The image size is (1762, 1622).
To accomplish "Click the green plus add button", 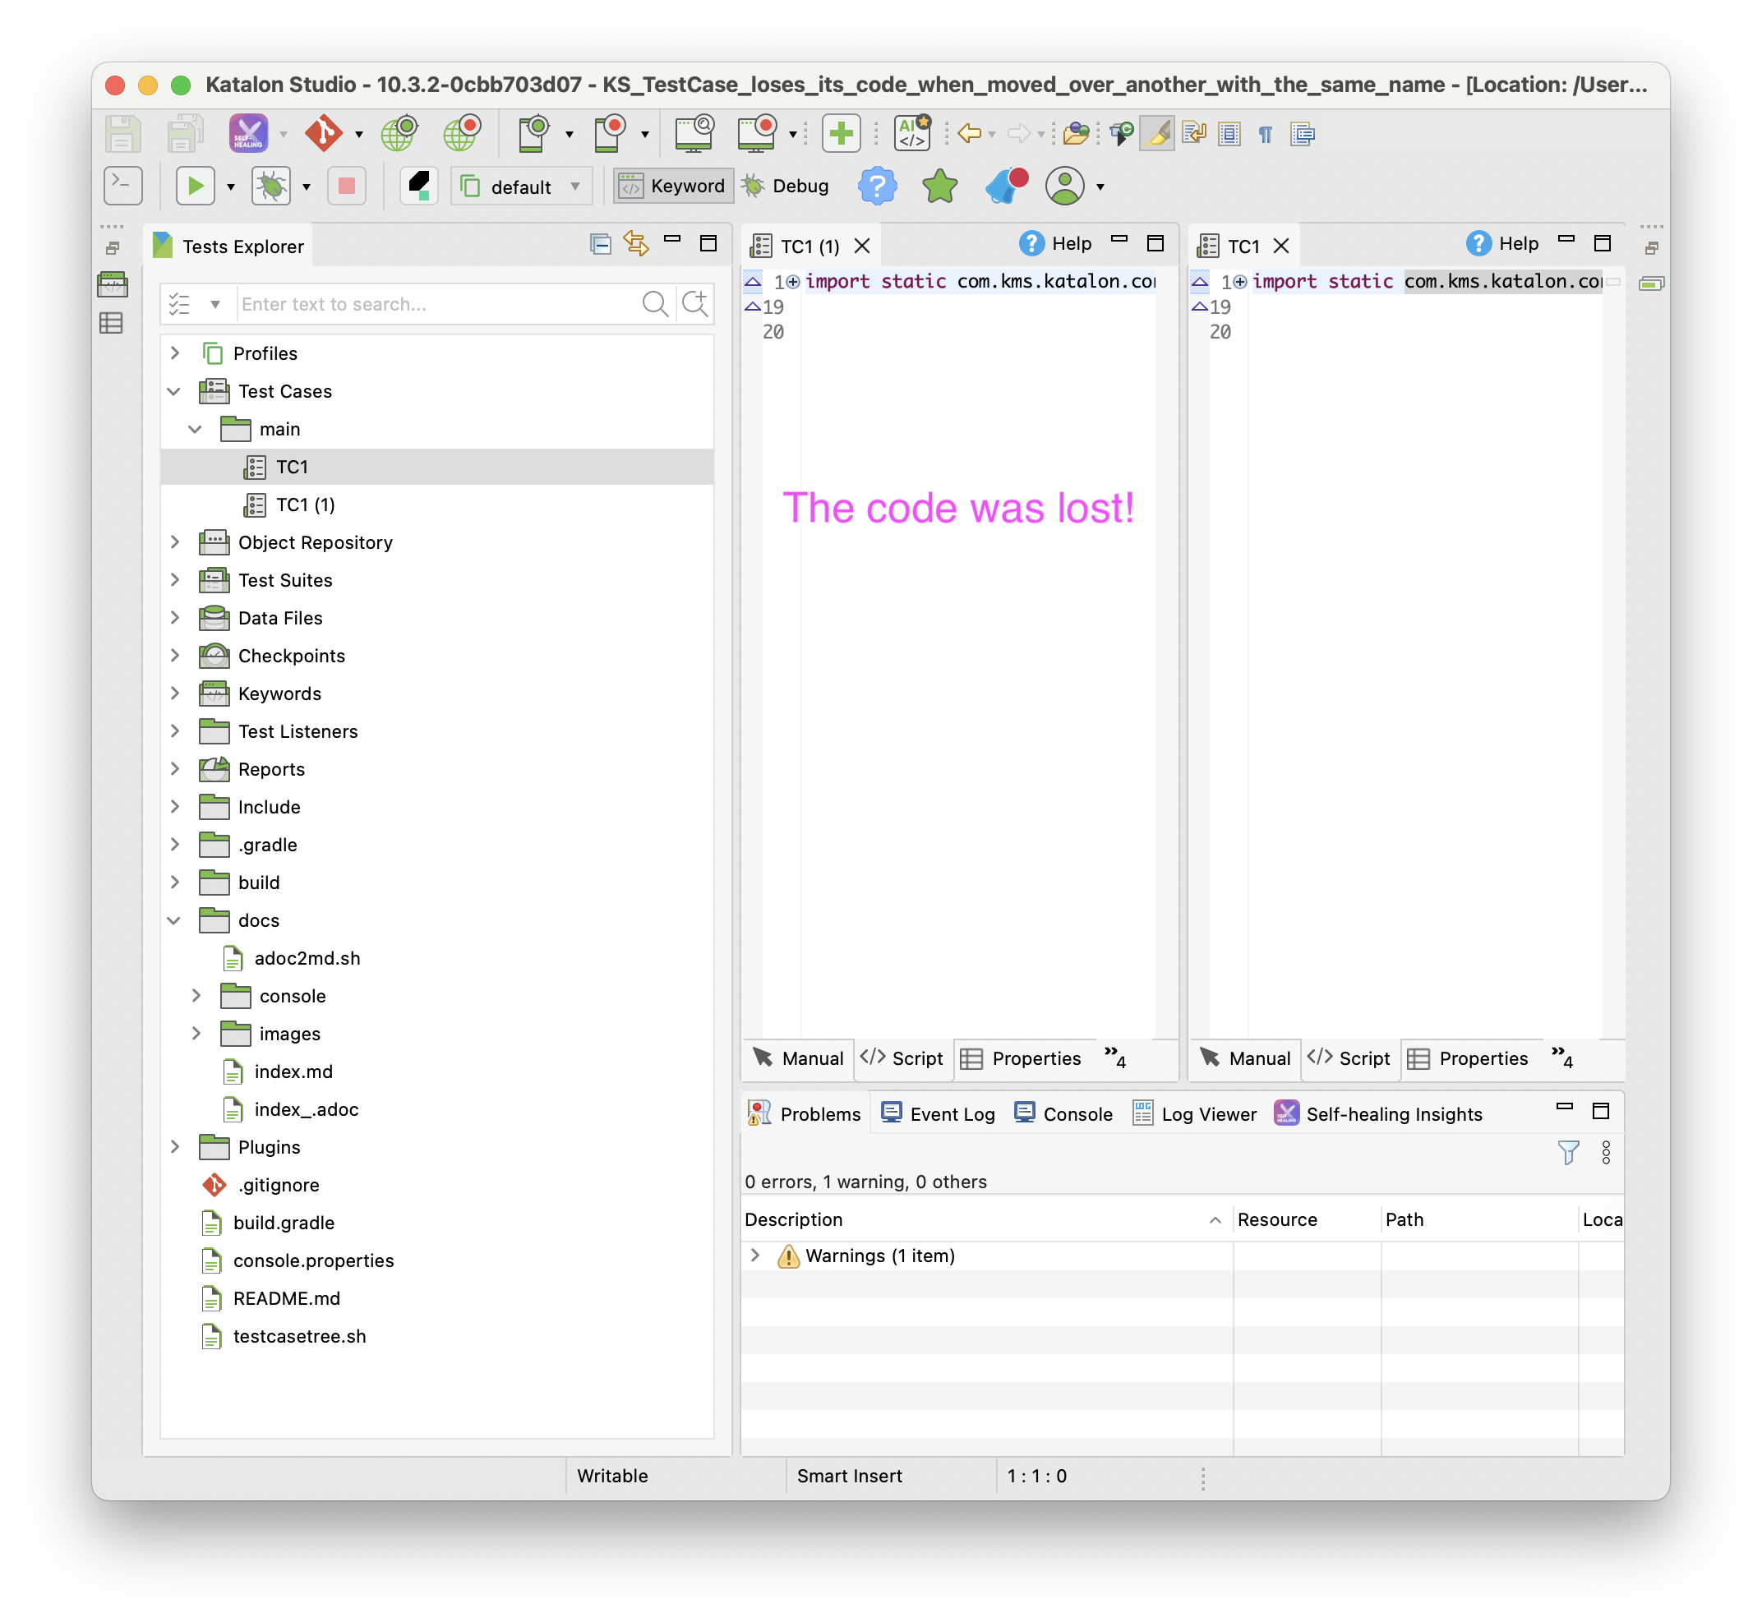I will pos(840,134).
